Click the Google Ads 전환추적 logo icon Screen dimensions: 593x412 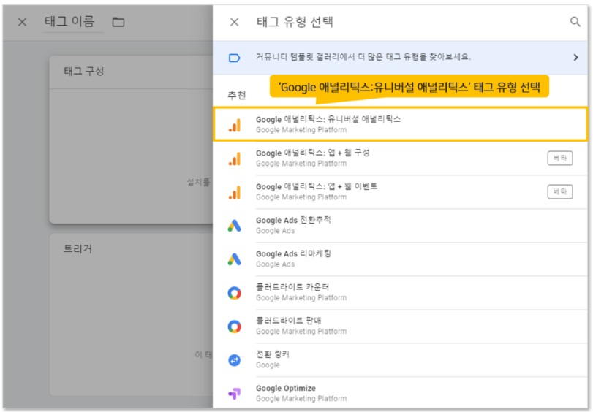coord(235,226)
